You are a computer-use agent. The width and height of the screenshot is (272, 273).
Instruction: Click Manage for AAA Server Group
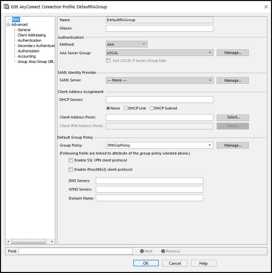pos(233,53)
